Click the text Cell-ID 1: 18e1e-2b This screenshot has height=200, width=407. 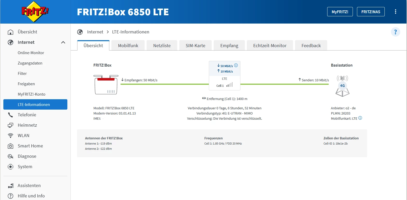pyautogui.click(x=335, y=144)
